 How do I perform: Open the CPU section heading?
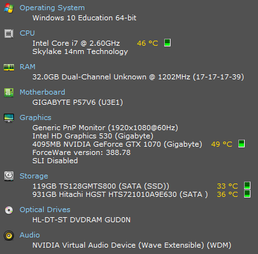(x=27, y=33)
